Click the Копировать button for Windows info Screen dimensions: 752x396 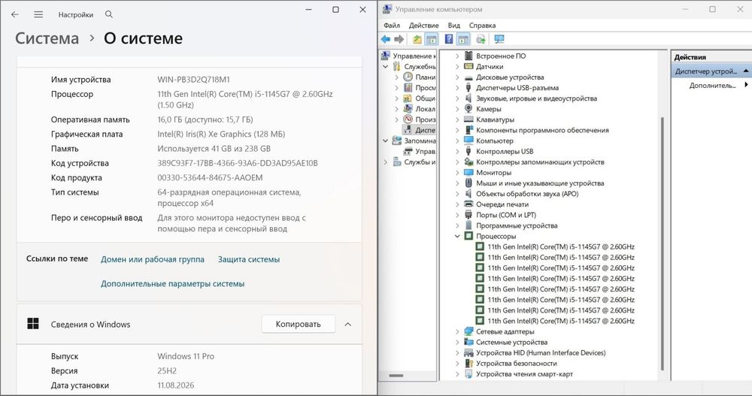coord(298,324)
